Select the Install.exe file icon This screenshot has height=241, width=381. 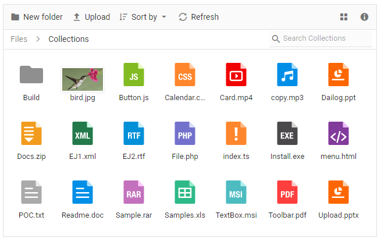tap(287, 134)
